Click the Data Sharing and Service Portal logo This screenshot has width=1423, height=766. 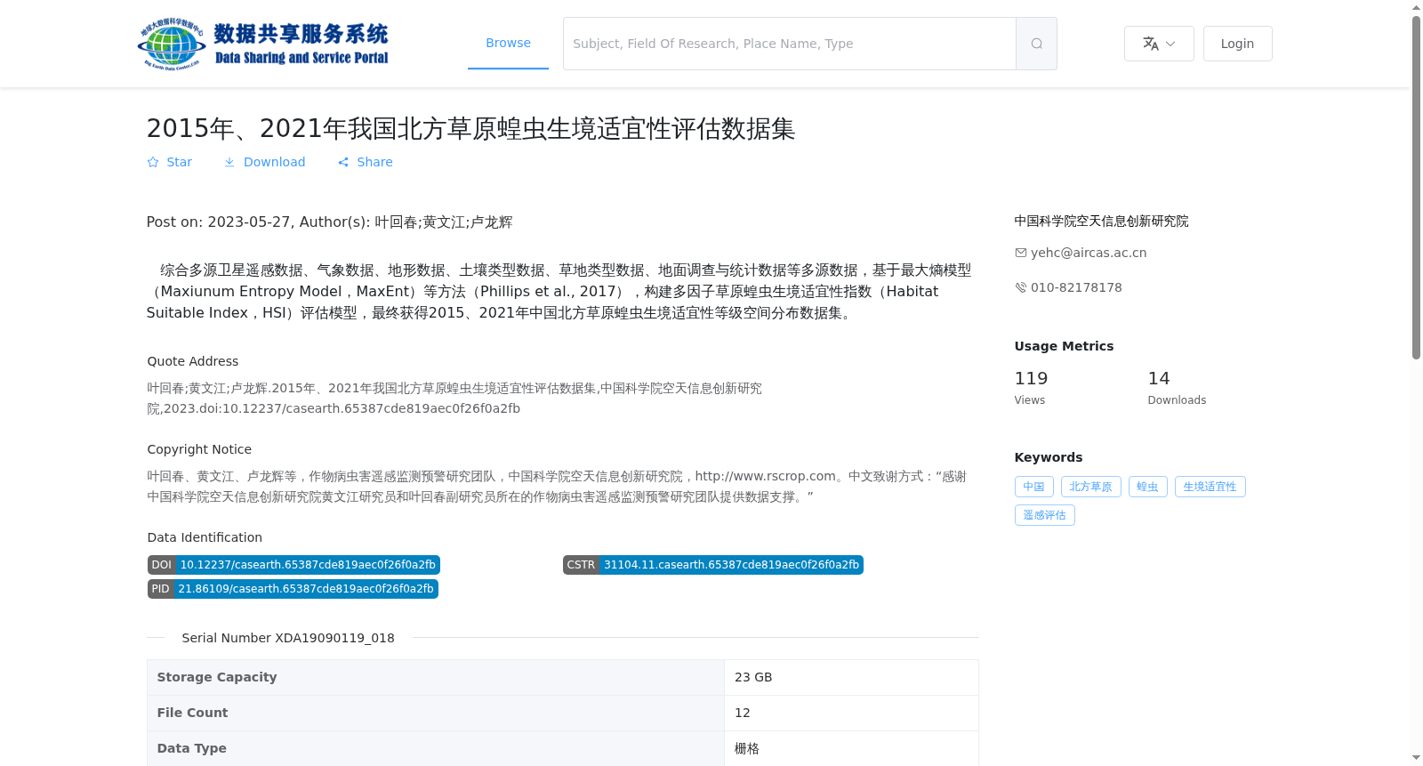[x=263, y=44]
